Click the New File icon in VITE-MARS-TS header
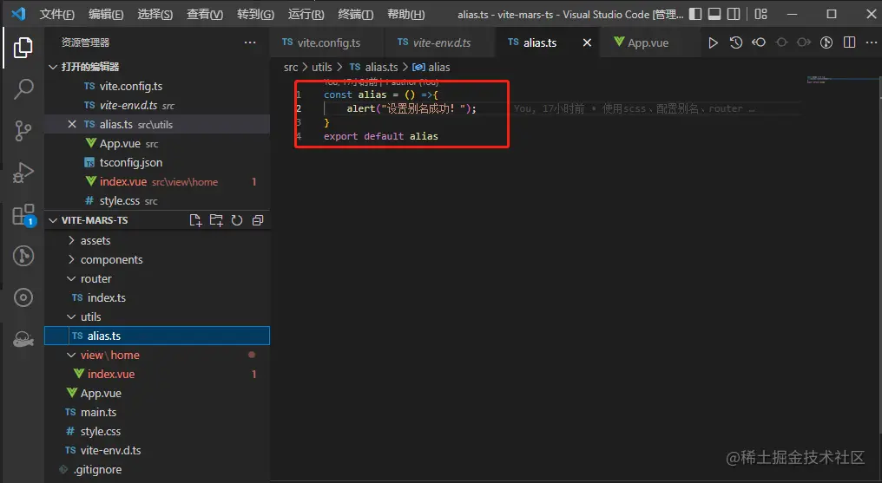882x483 pixels. coord(195,220)
